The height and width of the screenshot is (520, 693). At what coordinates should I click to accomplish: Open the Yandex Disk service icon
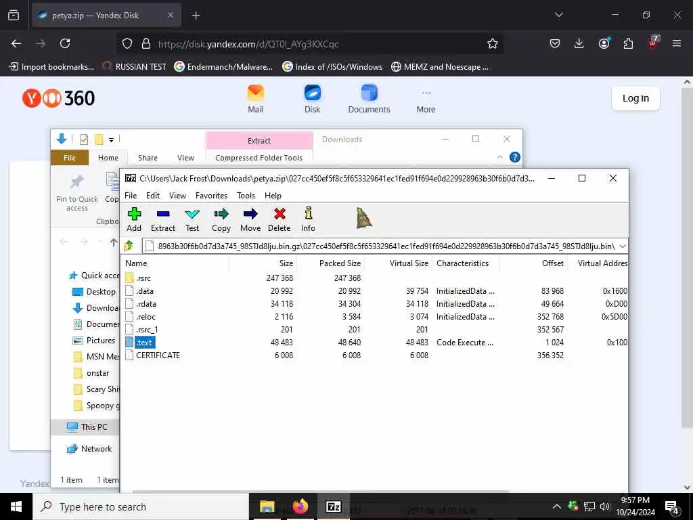[312, 99]
